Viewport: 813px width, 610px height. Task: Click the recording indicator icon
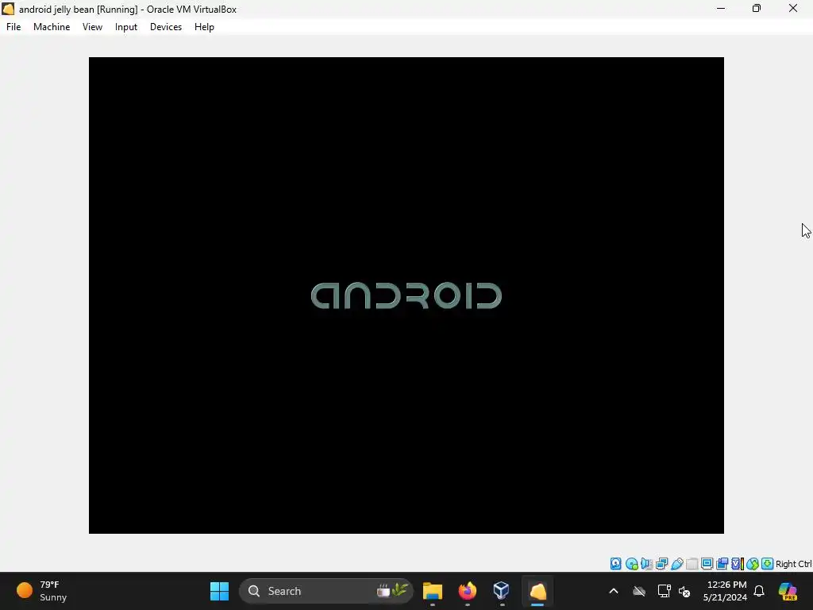pyautogui.click(x=722, y=564)
